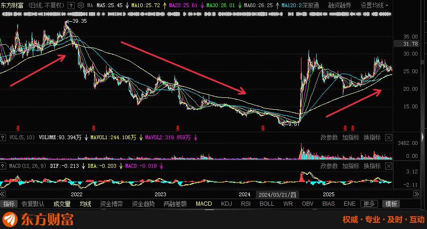Collapse the right side panel arrow

[x=423, y=136]
